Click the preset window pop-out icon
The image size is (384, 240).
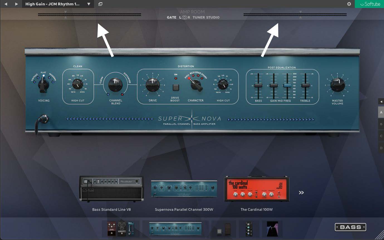(100, 4)
